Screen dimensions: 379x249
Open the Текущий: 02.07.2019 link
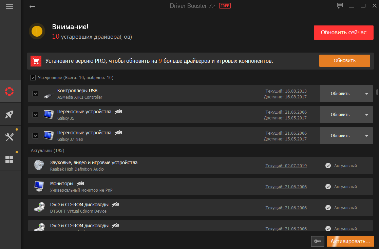pos(286,166)
